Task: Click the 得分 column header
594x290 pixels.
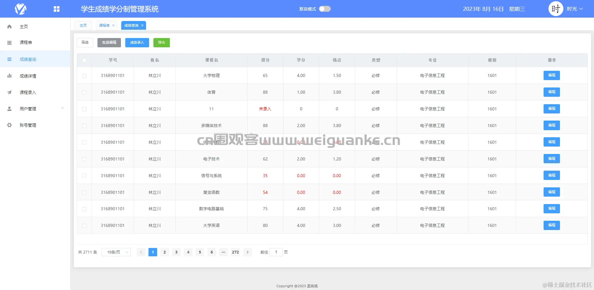Action: pyautogui.click(x=265, y=60)
